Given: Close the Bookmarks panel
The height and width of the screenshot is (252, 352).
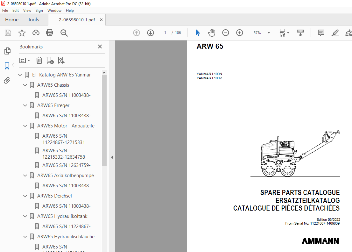Looking at the screenshot, I should pyautogui.click(x=100, y=47).
